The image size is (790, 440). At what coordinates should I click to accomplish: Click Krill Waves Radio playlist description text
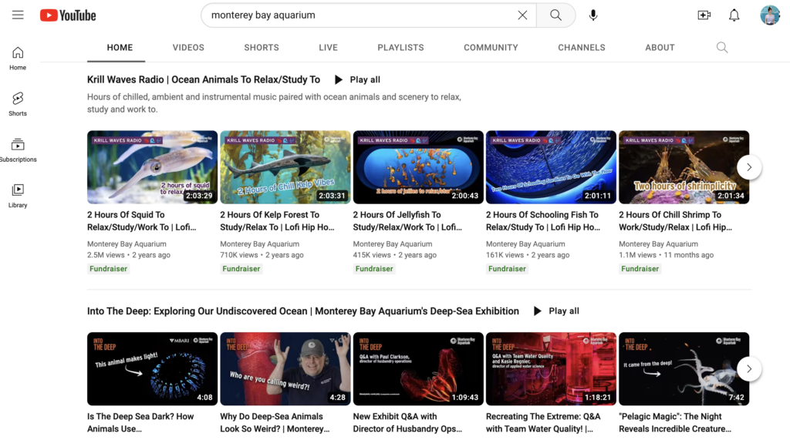click(x=274, y=103)
